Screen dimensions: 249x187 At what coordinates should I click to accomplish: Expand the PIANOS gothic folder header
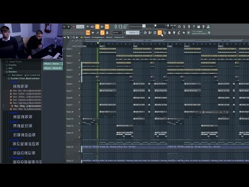coord(24,135)
